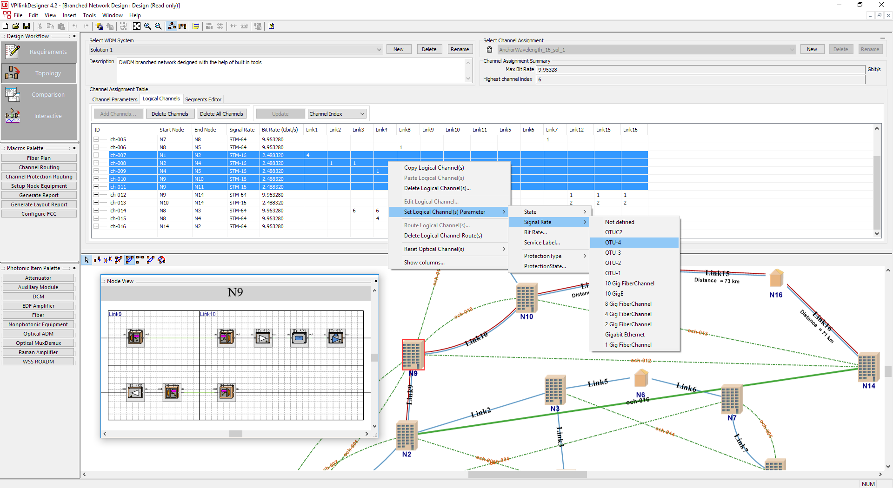This screenshot has height=488, width=893.
Task: Click the Help question mark toolbar icon
Action: coord(271,26)
